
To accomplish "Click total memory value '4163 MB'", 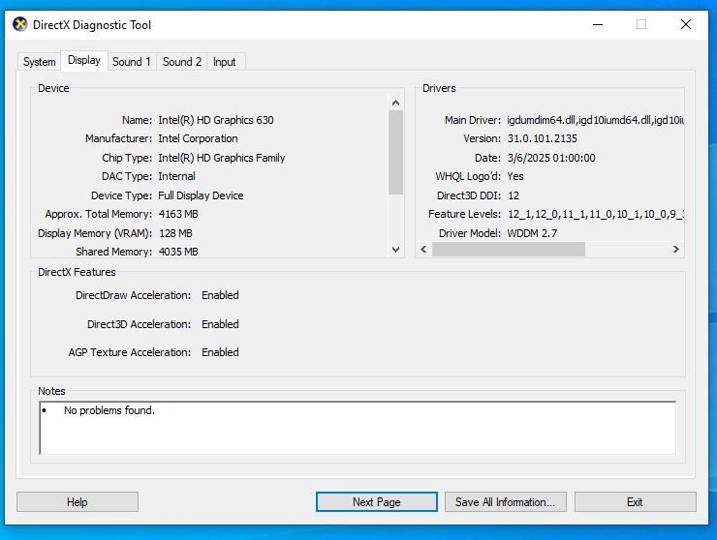I will (178, 214).
